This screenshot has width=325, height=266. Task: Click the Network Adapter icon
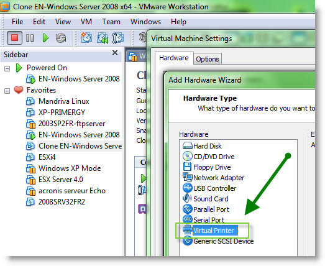click(x=188, y=177)
